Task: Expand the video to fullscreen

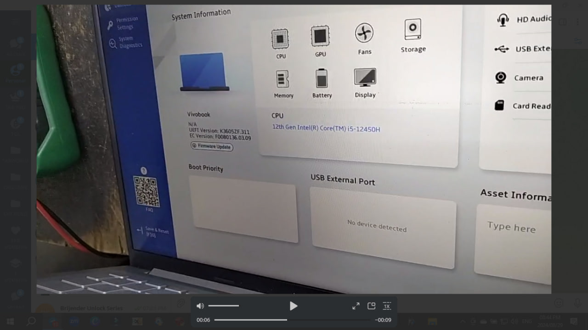Action: coord(356,306)
